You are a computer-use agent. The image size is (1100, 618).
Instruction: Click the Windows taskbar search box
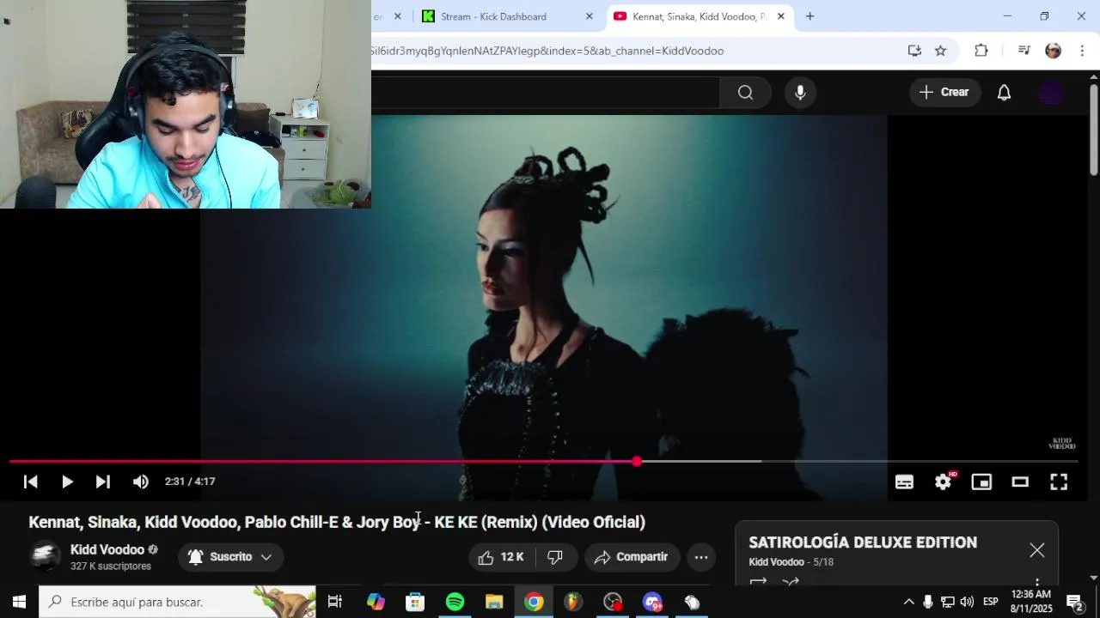[x=178, y=602]
